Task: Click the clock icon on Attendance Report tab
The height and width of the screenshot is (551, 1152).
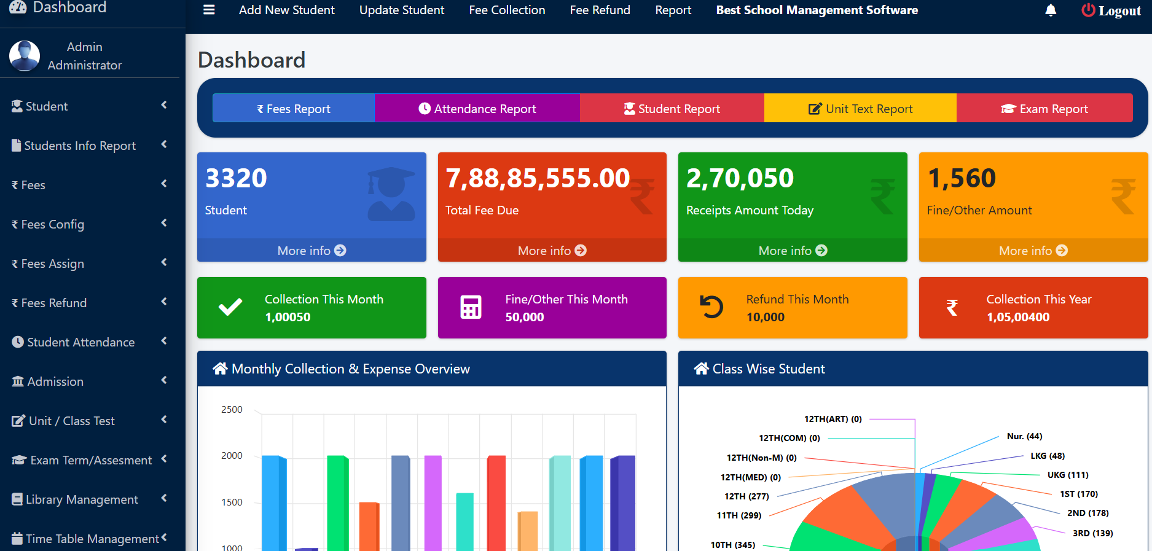Action: pyautogui.click(x=425, y=108)
